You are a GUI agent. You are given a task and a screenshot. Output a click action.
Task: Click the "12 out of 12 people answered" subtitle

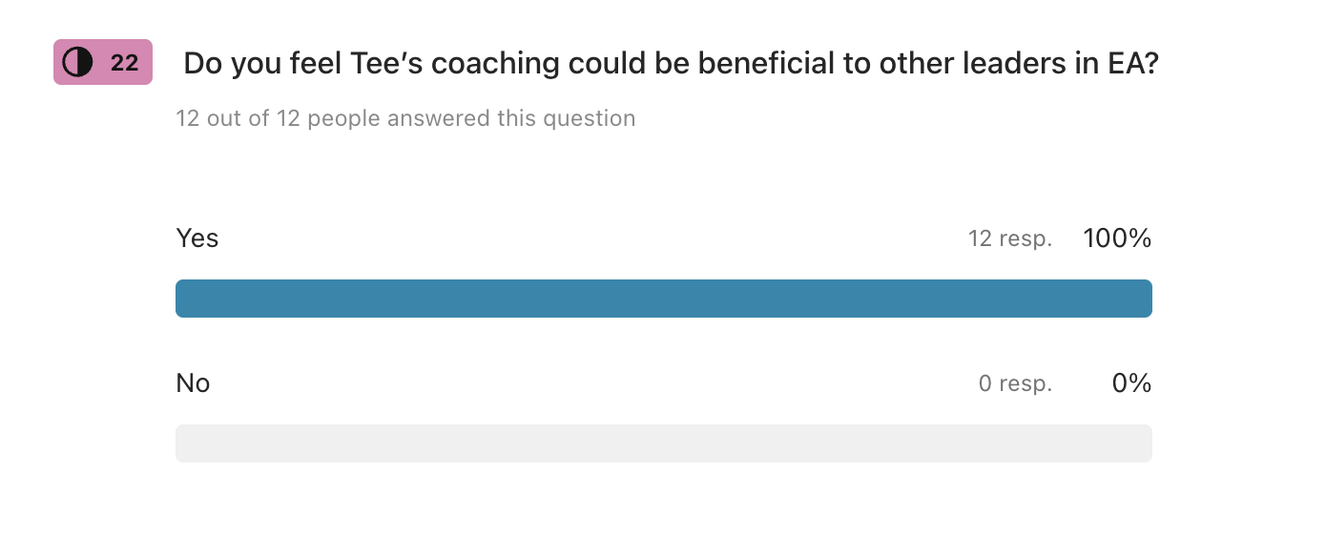pyautogui.click(x=405, y=118)
